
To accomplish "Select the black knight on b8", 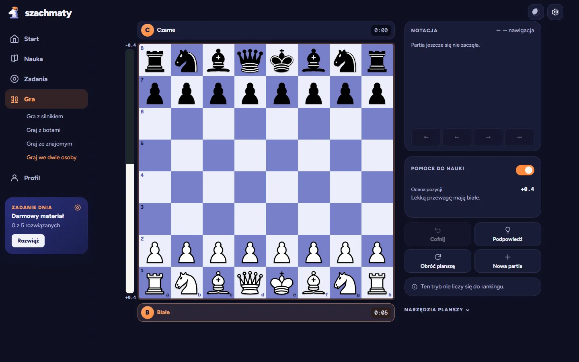I will (x=187, y=60).
